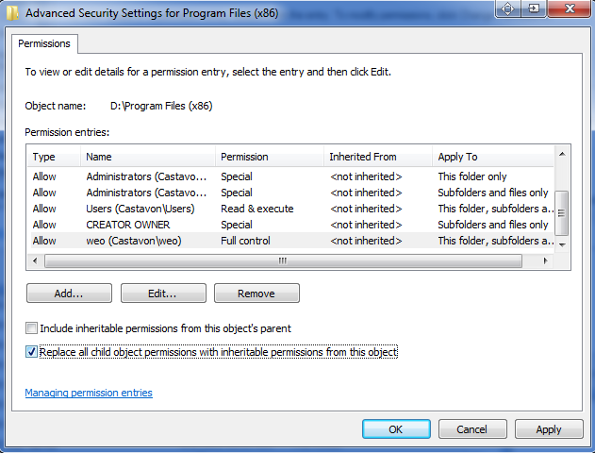Click the permission list scroll-down arrow
The height and width of the screenshot is (453, 595).
(562, 245)
